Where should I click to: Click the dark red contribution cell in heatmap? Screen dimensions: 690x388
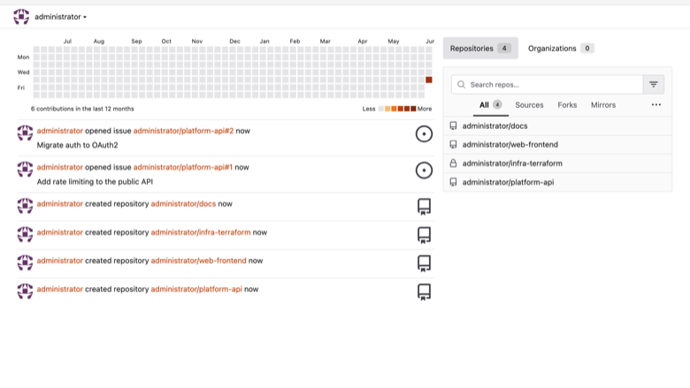point(429,80)
